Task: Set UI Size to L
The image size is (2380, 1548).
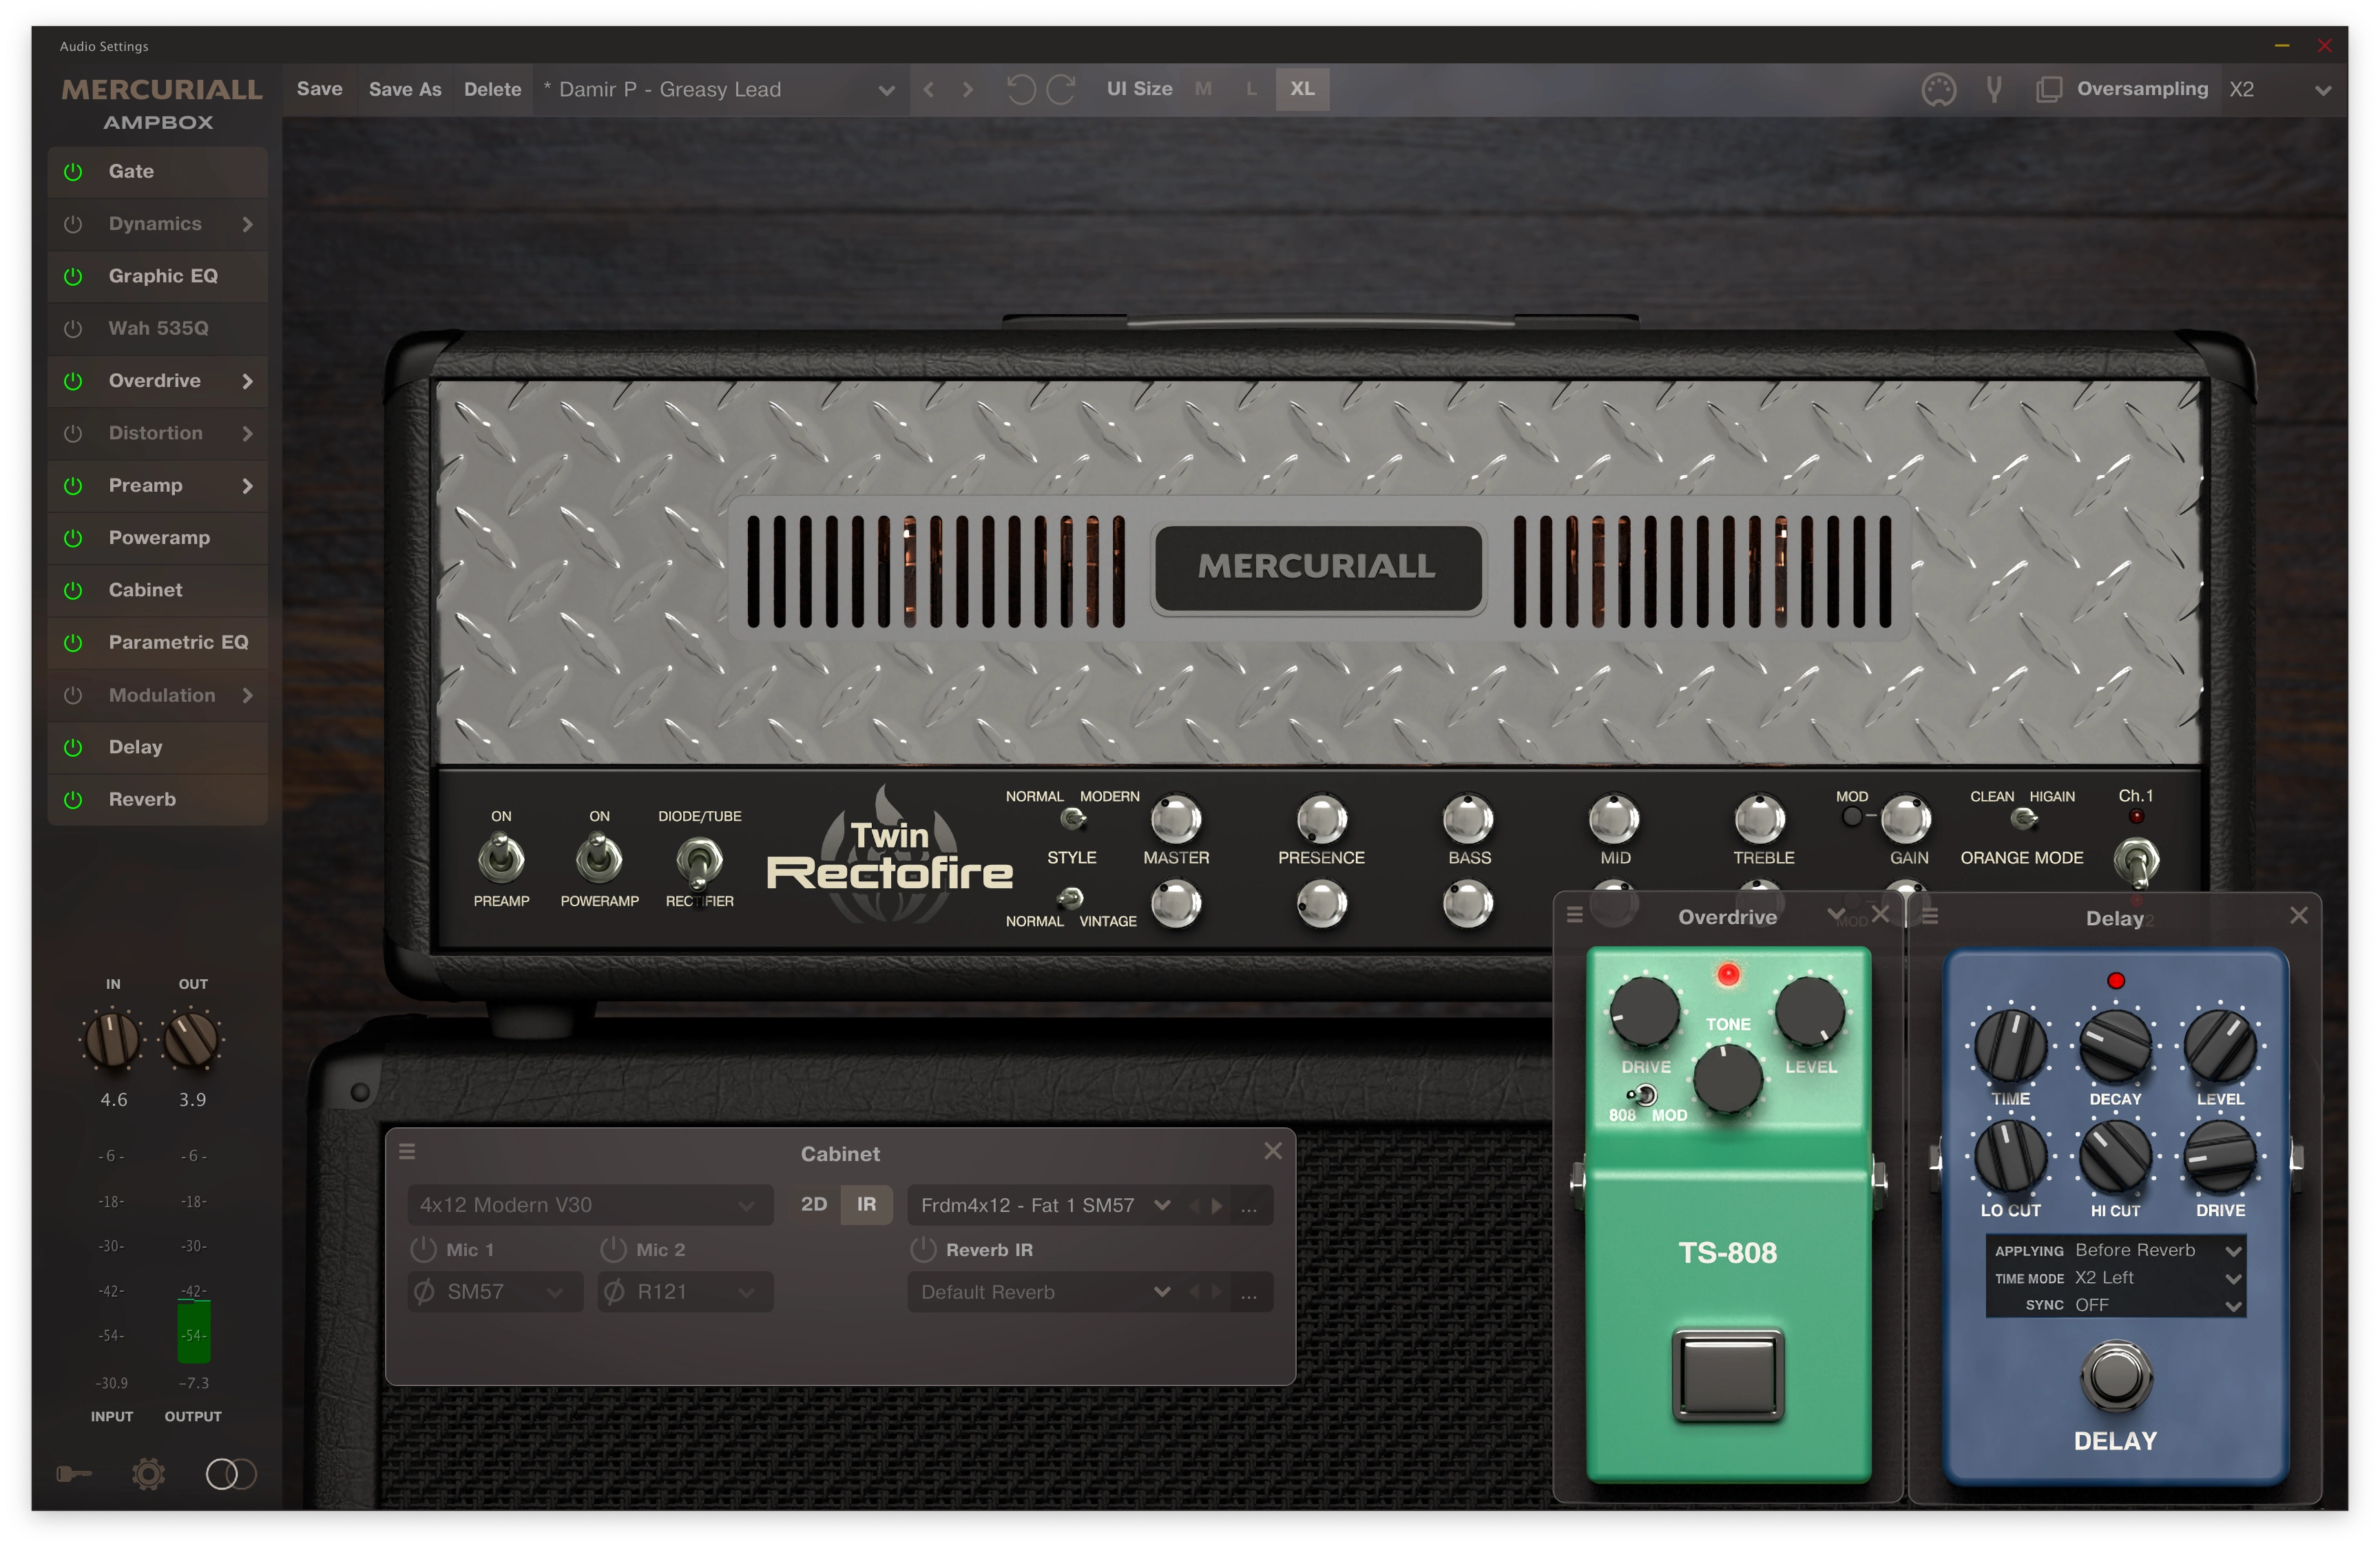Action: point(1251,89)
